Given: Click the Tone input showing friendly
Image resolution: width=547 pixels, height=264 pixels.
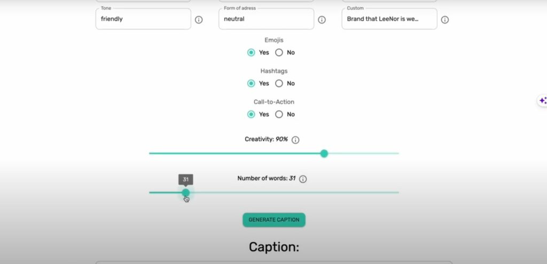Looking at the screenshot, I should click(143, 19).
